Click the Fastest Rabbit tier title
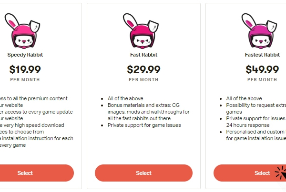Image resolution: width=286 pixels, height=192 pixels. point(262,55)
